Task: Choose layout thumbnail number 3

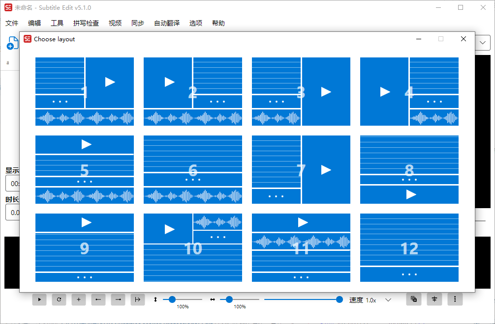Action: (301, 91)
